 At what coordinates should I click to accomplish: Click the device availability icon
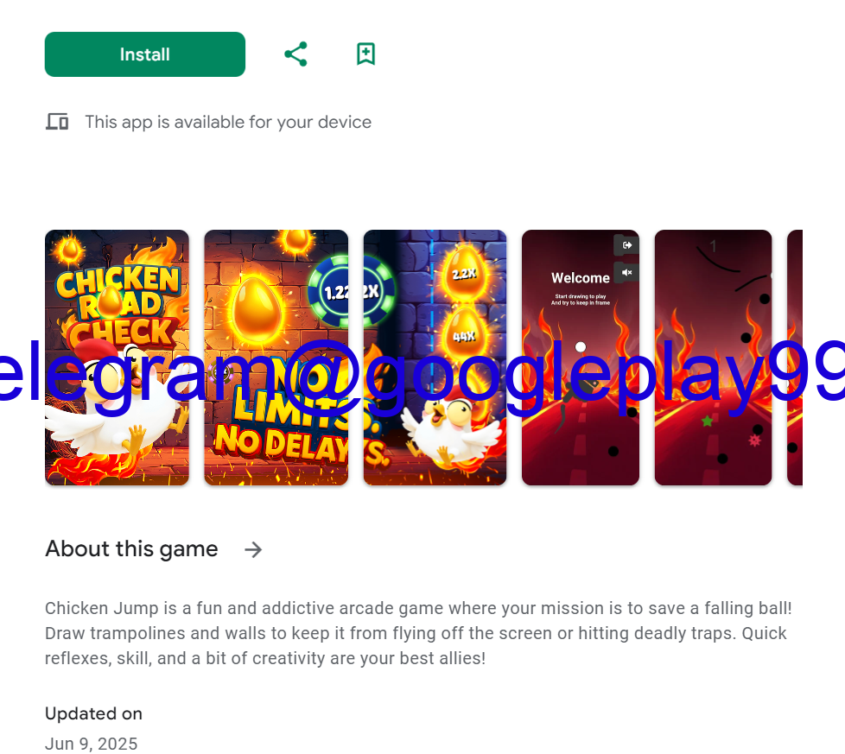coord(56,122)
